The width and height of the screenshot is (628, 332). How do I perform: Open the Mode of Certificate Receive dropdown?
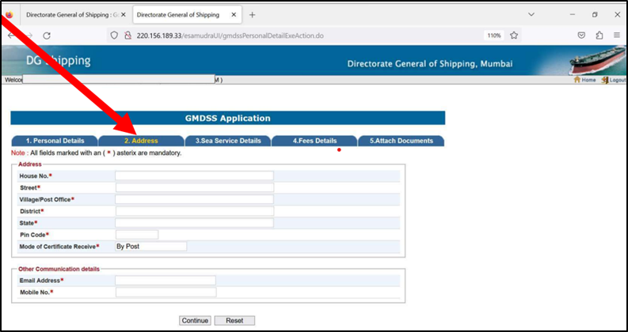151,247
